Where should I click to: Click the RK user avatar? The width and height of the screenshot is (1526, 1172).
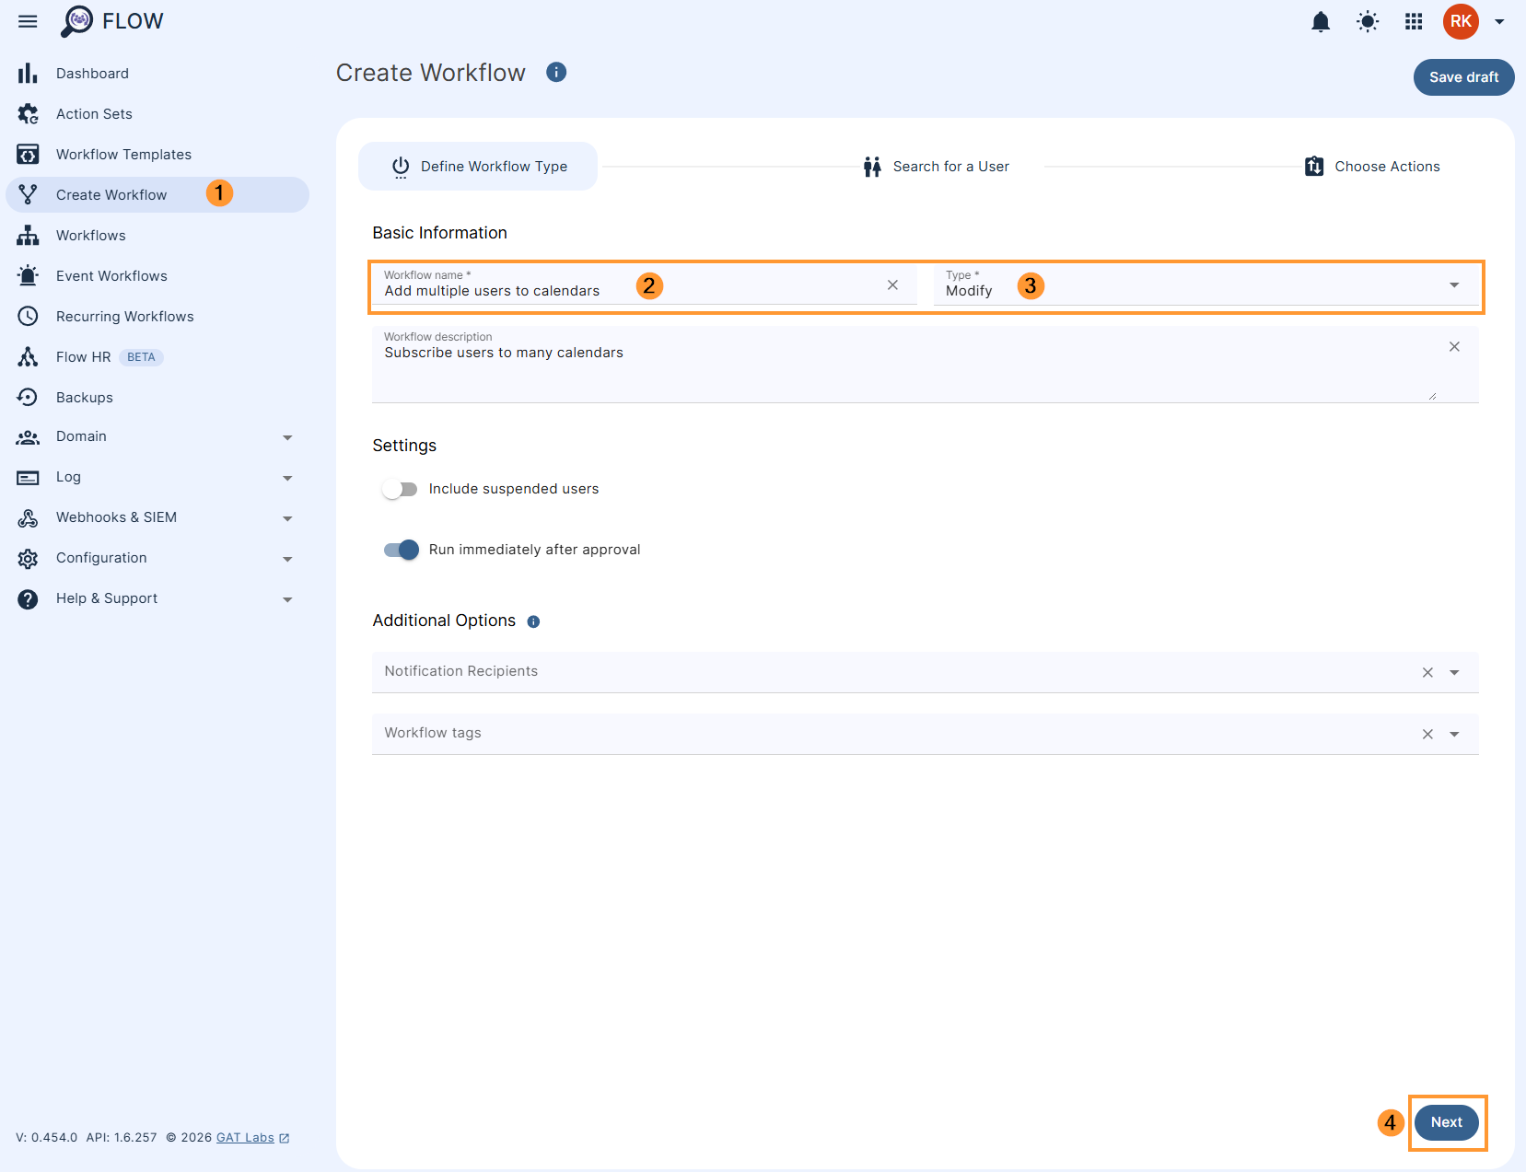pos(1461,21)
